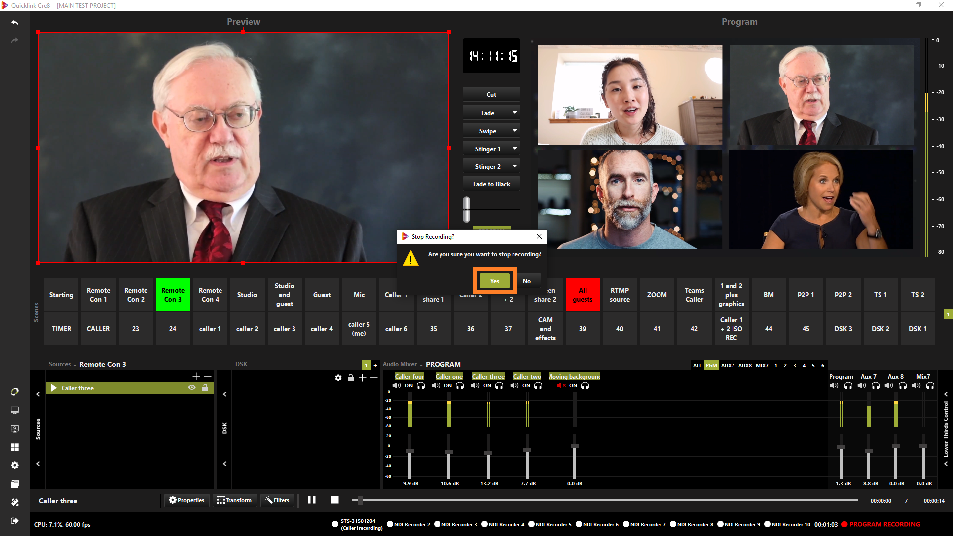Open the project files sidebar icon
Image resolution: width=953 pixels, height=536 pixels.
15,484
